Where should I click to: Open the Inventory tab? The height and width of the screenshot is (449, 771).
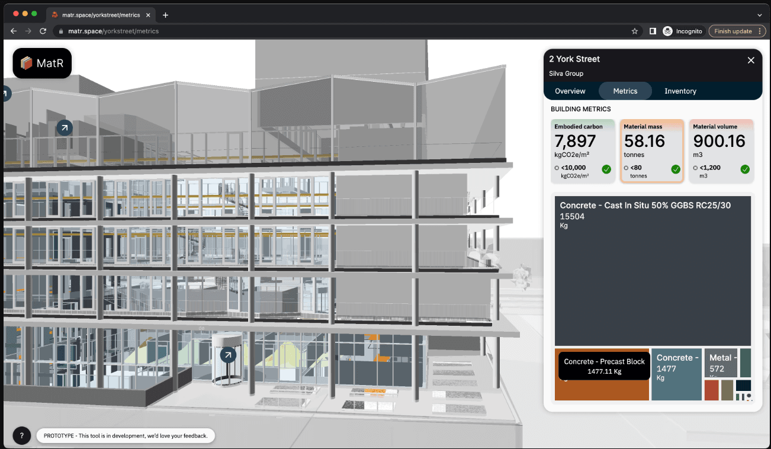pos(680,91)
